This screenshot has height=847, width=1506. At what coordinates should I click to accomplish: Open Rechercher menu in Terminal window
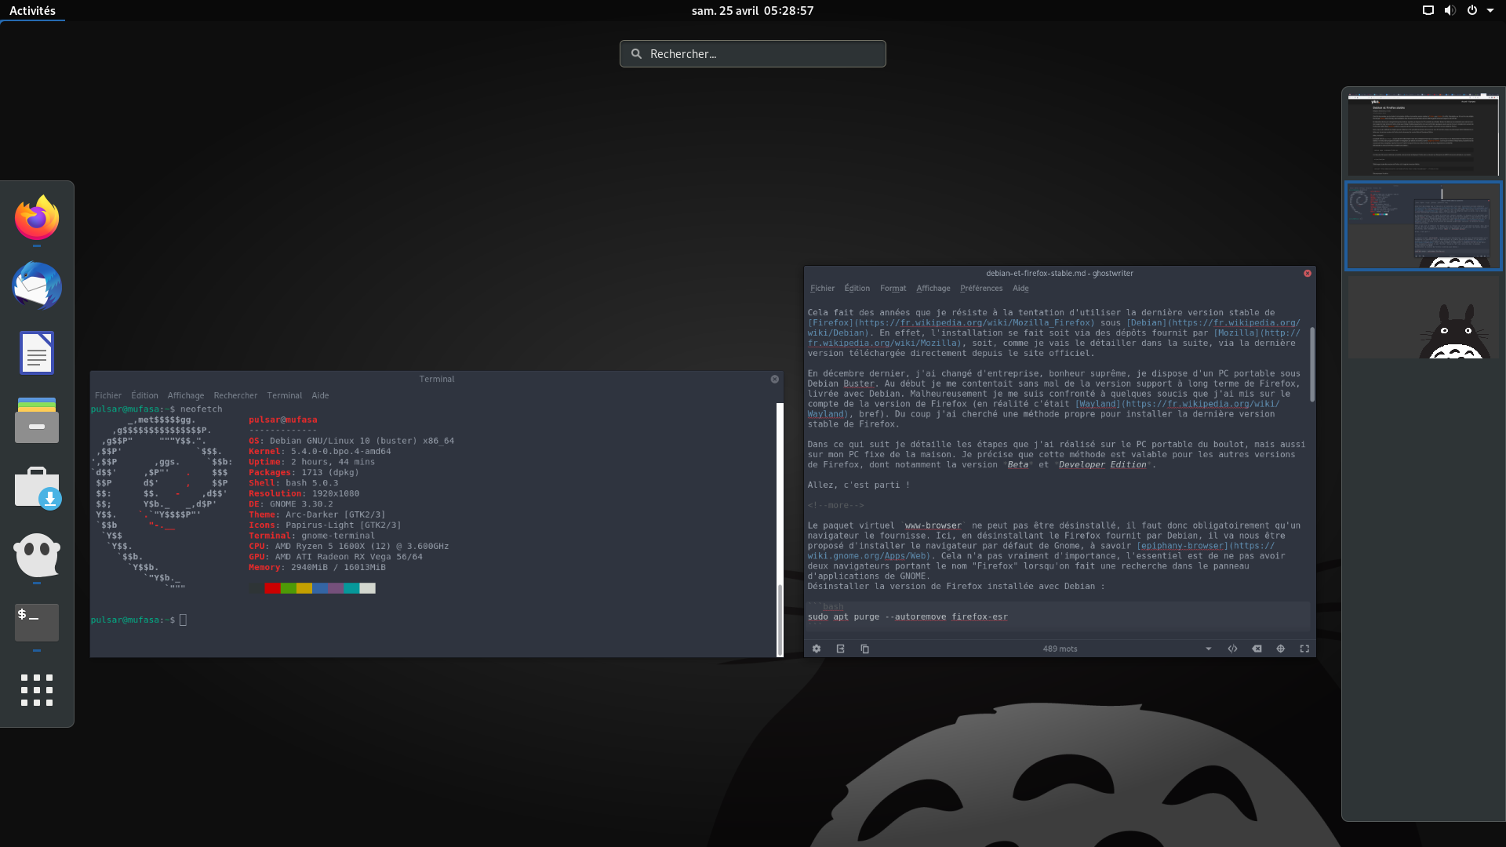(235, 395)
